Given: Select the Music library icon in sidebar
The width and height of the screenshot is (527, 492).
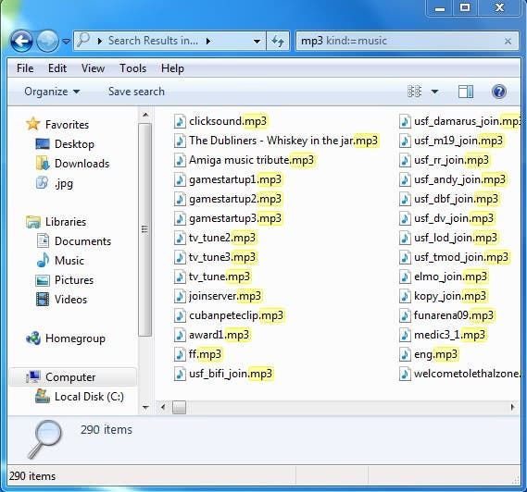Looking at the screenshot, I should point(43,260).
